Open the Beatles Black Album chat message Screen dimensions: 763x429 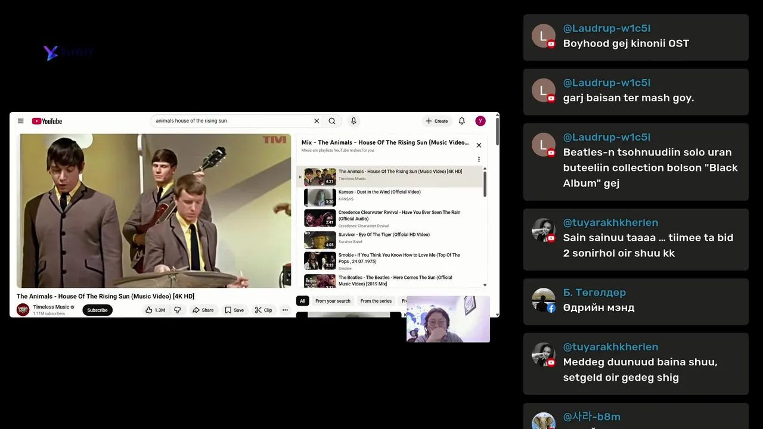pos(635,161)
